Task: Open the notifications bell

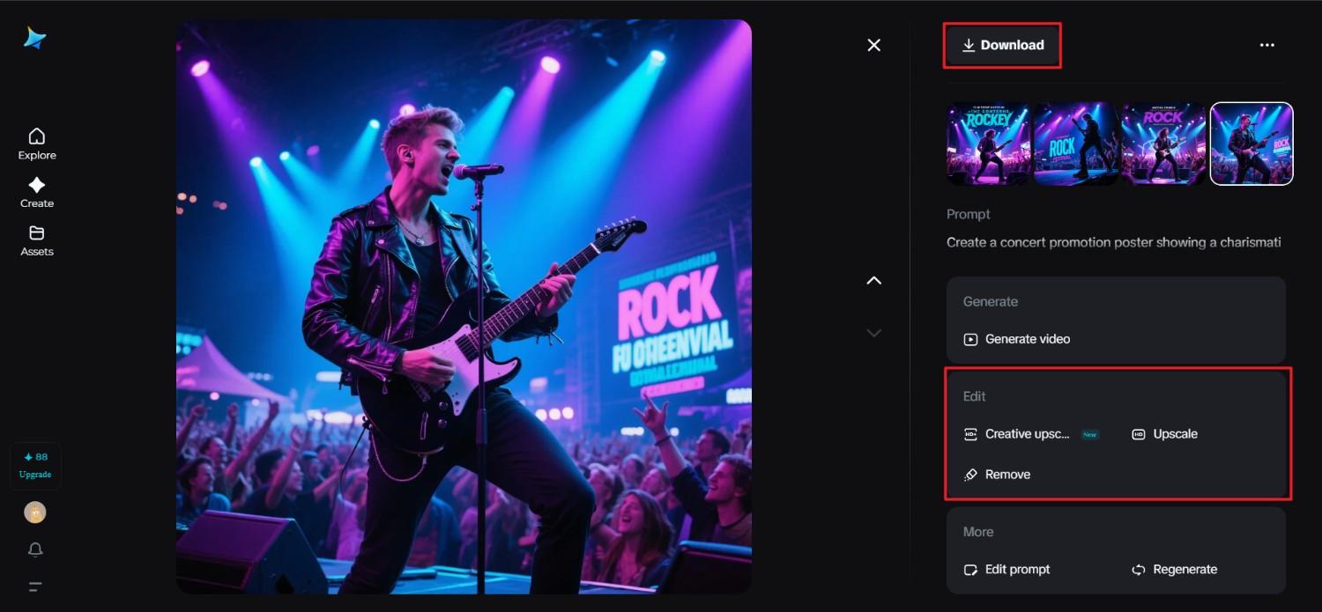Action: tap(35, 549)
